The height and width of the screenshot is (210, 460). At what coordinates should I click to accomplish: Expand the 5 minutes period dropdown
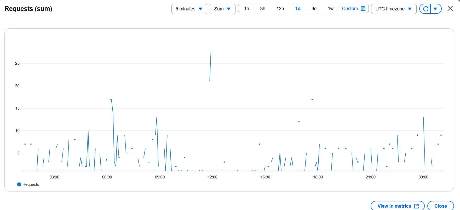[x=189, y=9]
